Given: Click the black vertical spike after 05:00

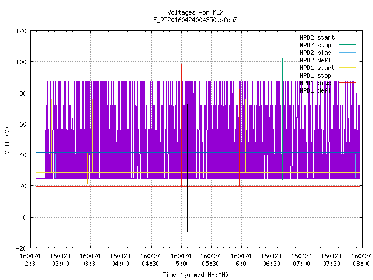Looking at the screenshot, I should pos(188,168).
